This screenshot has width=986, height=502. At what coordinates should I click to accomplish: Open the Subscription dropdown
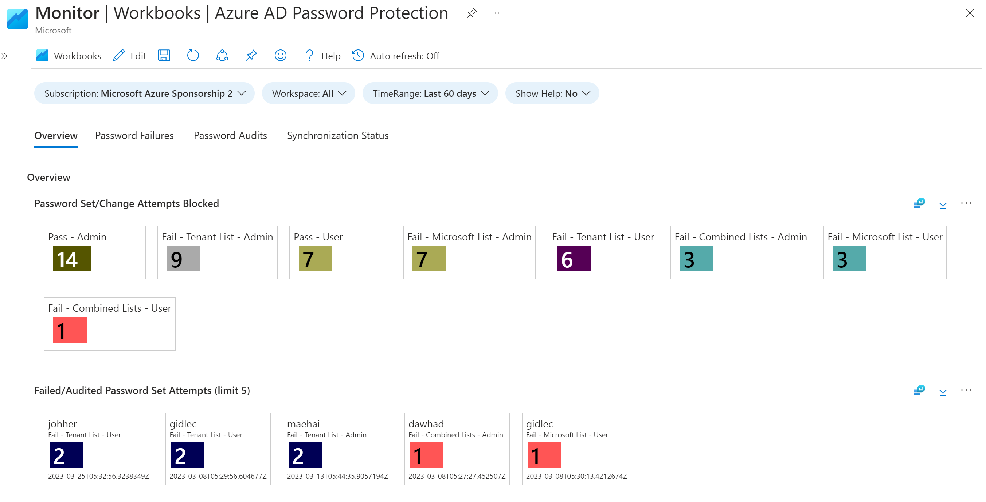pyautogui.click(x=144, y=93)
